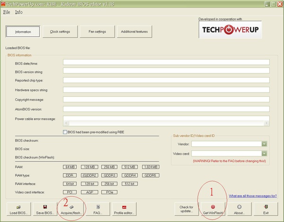Click the TechPowerUp logo banner

click(230, 29)
